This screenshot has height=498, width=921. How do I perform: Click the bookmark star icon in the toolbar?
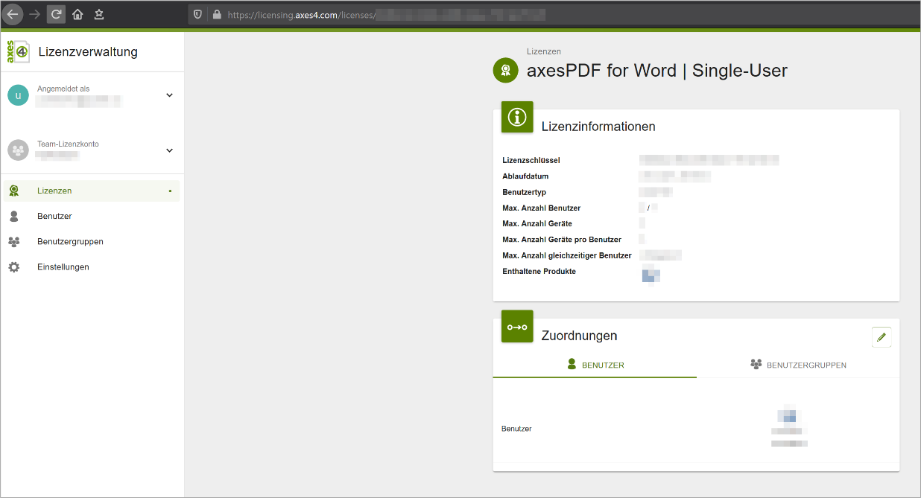coord(99,14)
